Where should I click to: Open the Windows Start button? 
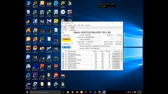tap(27, 92)
